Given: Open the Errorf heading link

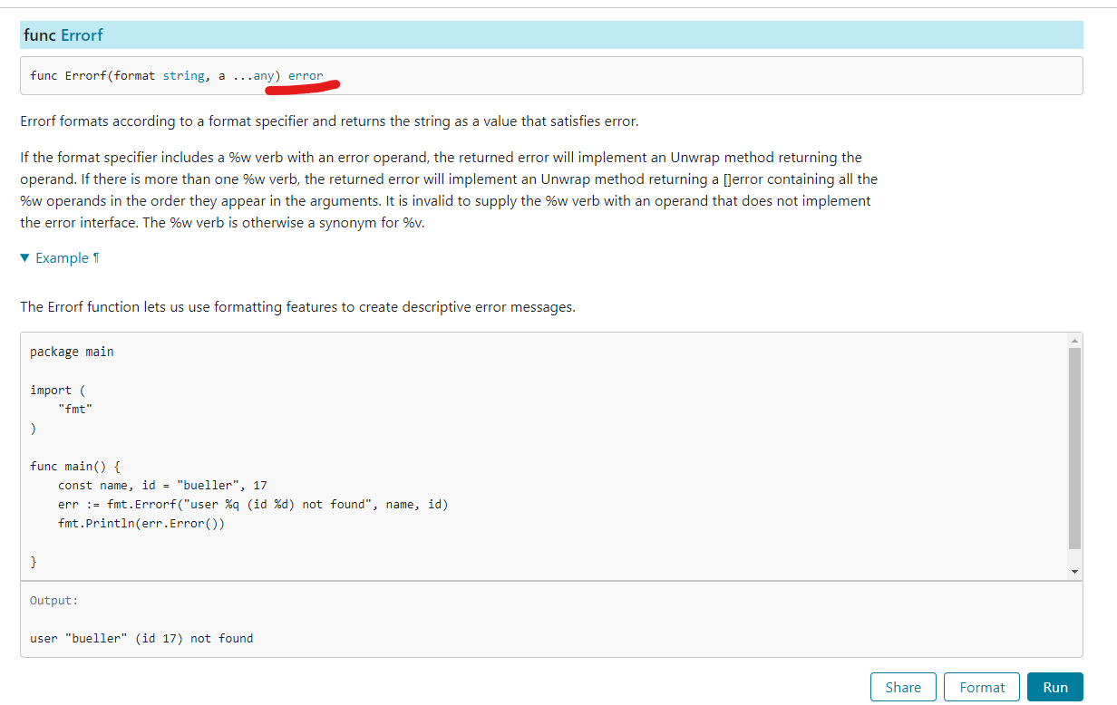Looking at the screenshot, I should click(x=82, y=35).
